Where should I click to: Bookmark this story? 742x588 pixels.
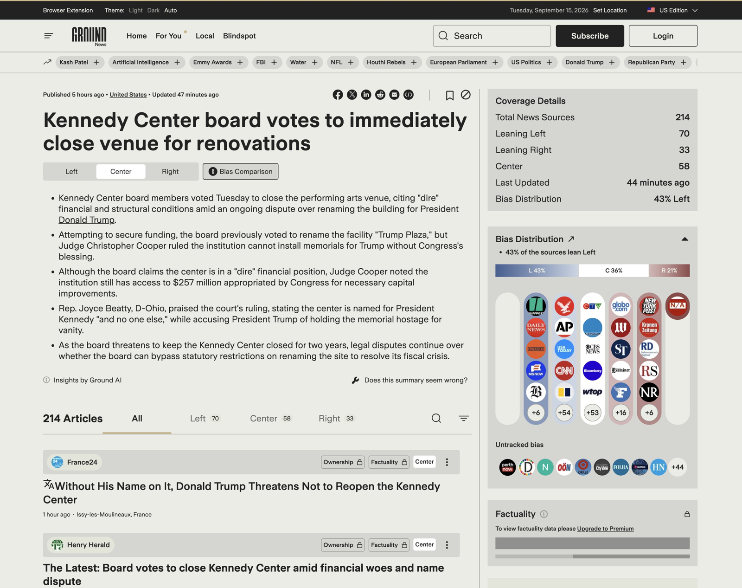[450, 95]
